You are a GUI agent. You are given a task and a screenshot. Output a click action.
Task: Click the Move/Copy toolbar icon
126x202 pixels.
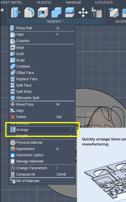(x=83, y=12)
